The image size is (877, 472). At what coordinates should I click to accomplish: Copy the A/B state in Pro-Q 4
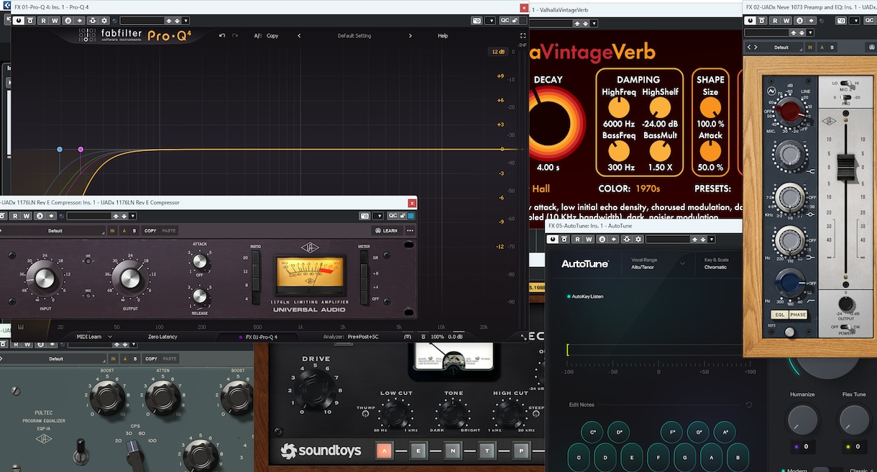272,35
